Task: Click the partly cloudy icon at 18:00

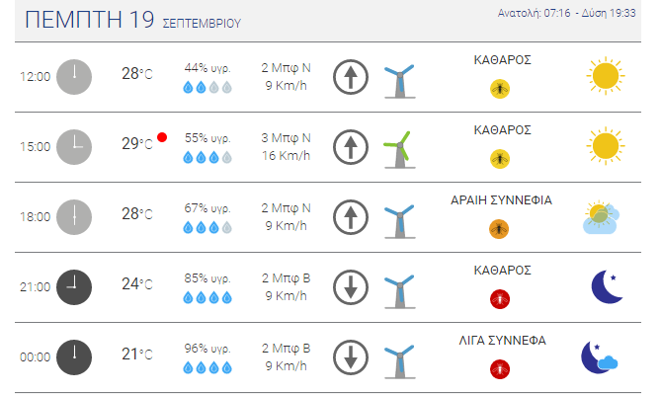Action: (x=601, y=217)
